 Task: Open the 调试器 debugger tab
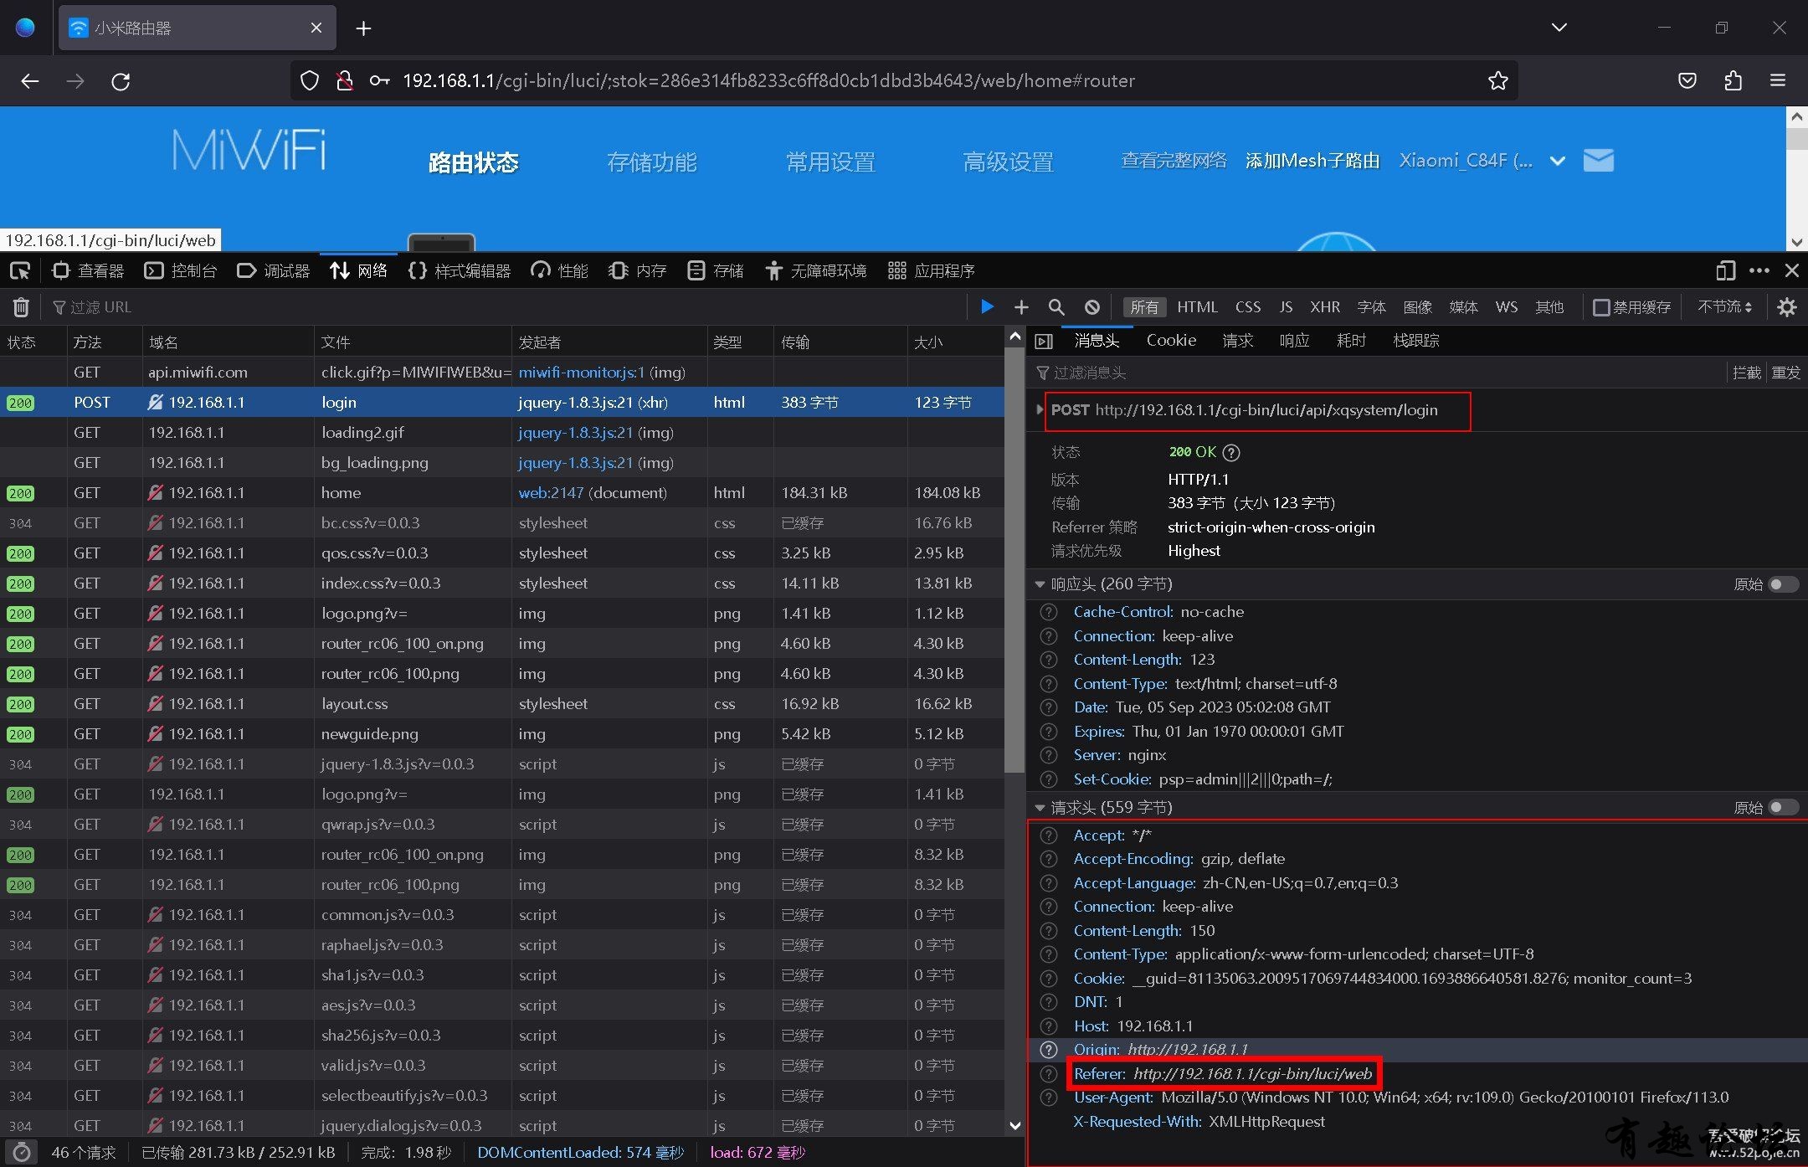tap(274, 270)
